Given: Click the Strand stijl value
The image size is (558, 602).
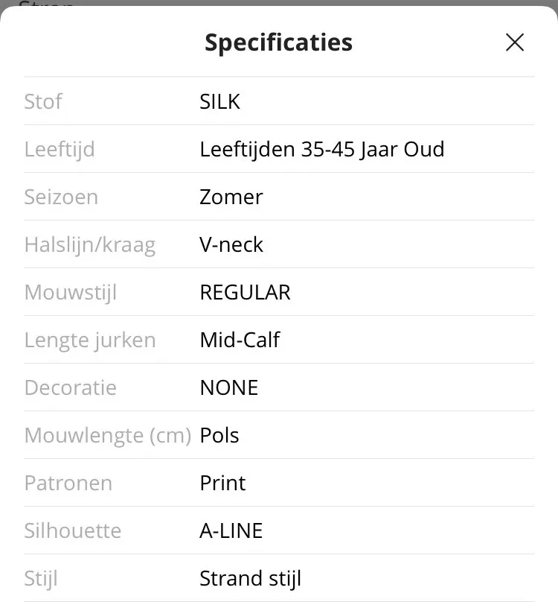Looking at the screenshot, I should pyautogui.click(x=250, y=578).
